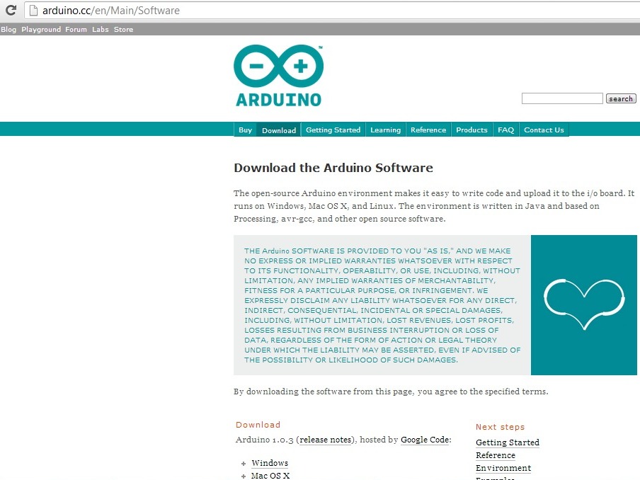
Task: Click the browser reload icon
Action: [x=11, y=10]
